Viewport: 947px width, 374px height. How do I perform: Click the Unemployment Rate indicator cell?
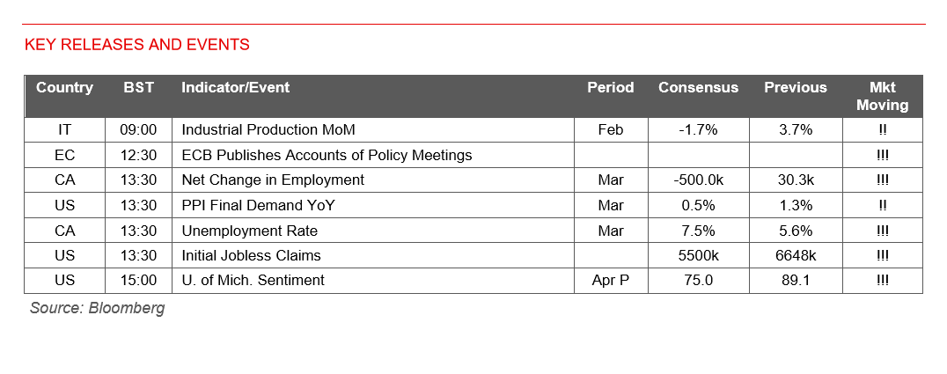[x=249, y=231]
